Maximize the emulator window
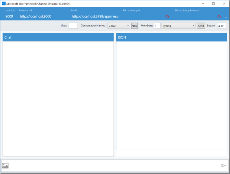This screenshot has width=230, height=174. tap(213, 3)
